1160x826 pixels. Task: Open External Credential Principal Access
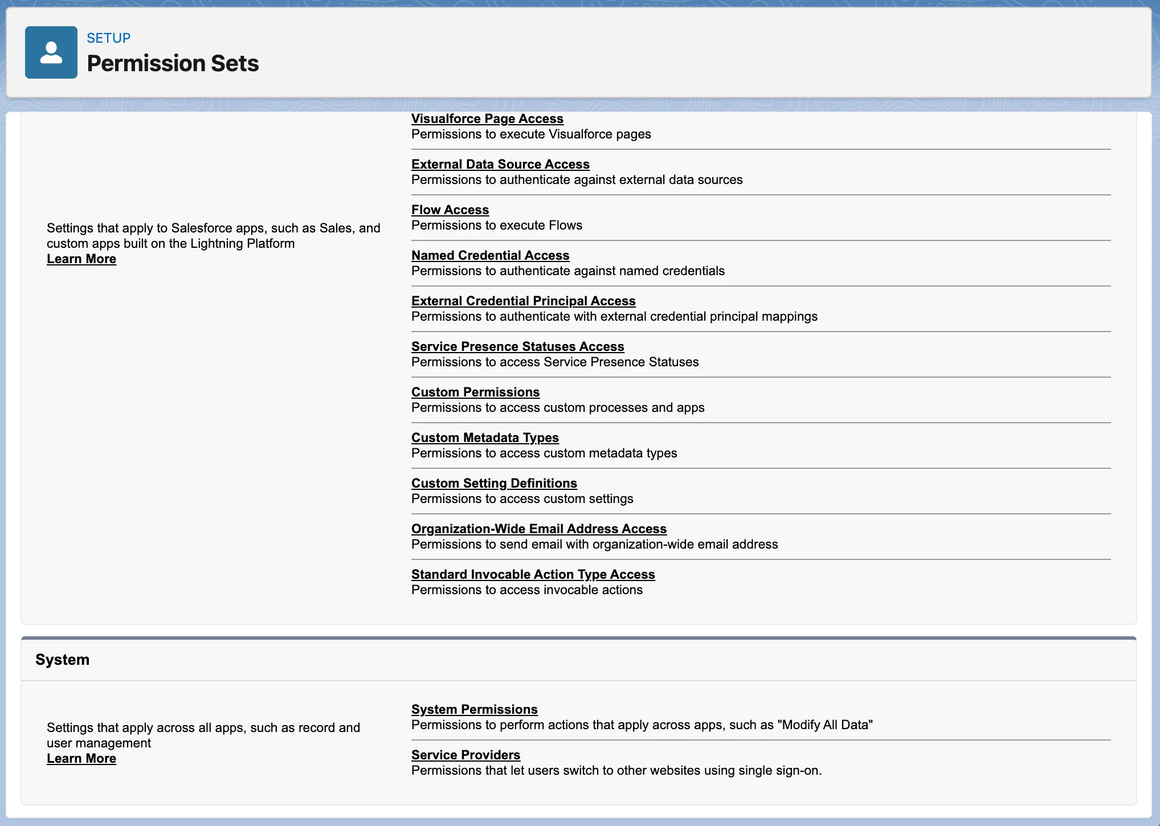point(523,301)
